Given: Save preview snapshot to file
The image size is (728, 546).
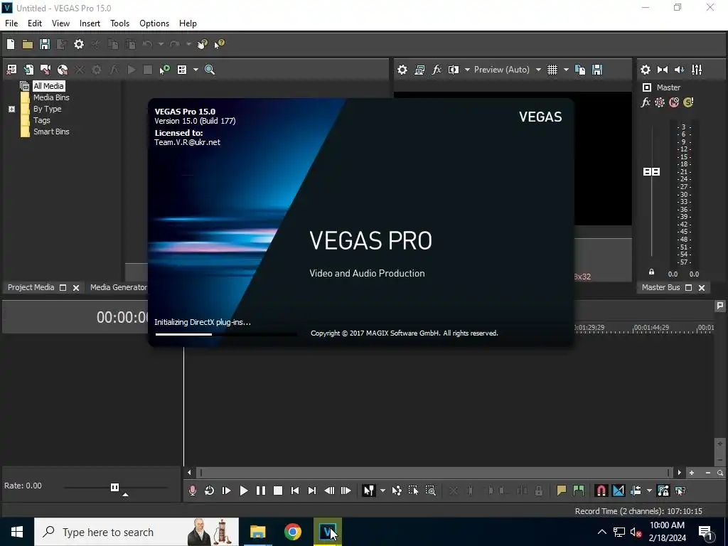Looking at the screenshot, I should click(x=597, y=70).
